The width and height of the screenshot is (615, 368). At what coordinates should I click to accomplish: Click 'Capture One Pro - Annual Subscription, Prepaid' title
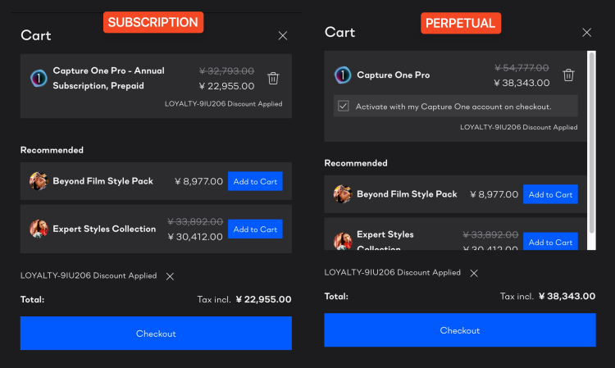click(x=108, y=78)
